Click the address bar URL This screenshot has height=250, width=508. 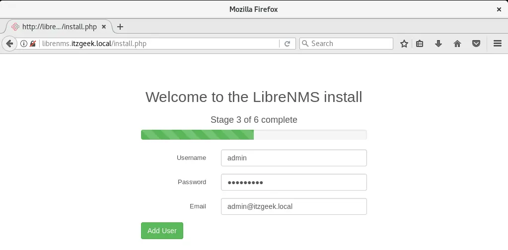[94, 44]
